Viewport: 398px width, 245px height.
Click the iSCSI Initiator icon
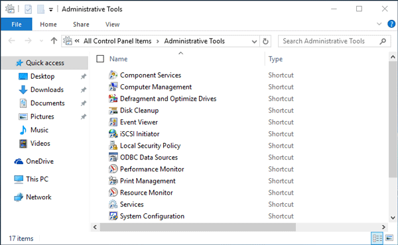(113, 134)
